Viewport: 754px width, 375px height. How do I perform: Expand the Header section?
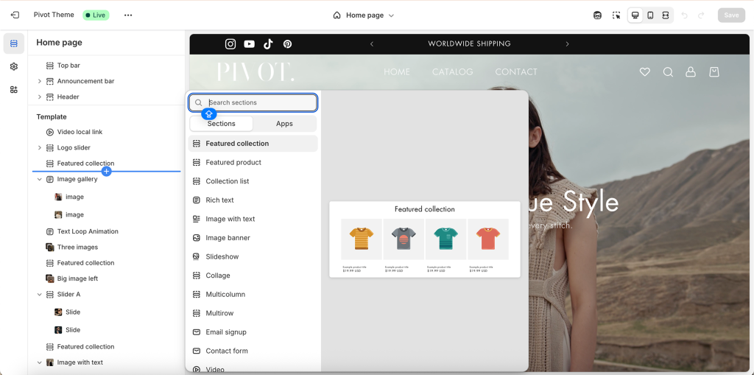coord(40,97)
